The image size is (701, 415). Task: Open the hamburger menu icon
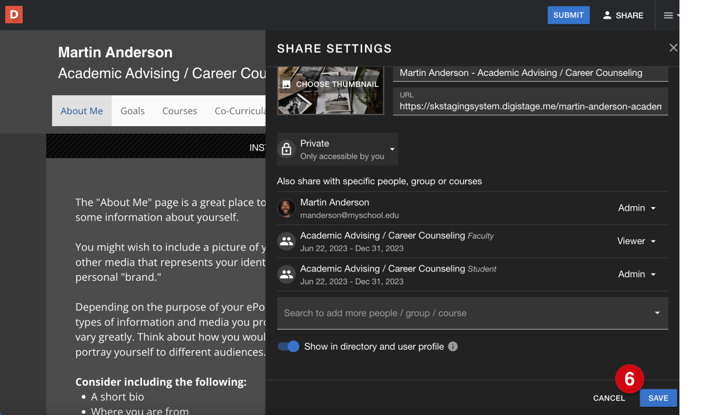(x=669, y=16)
